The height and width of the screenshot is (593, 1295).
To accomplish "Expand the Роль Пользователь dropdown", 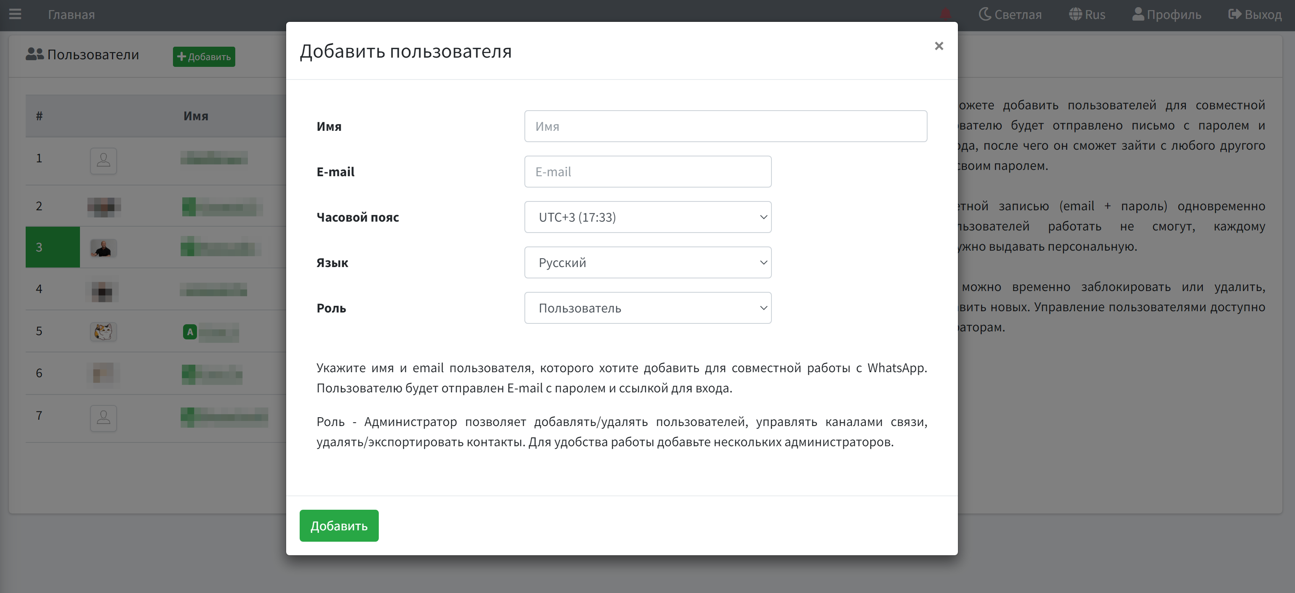I will click(x=647, y=307).
